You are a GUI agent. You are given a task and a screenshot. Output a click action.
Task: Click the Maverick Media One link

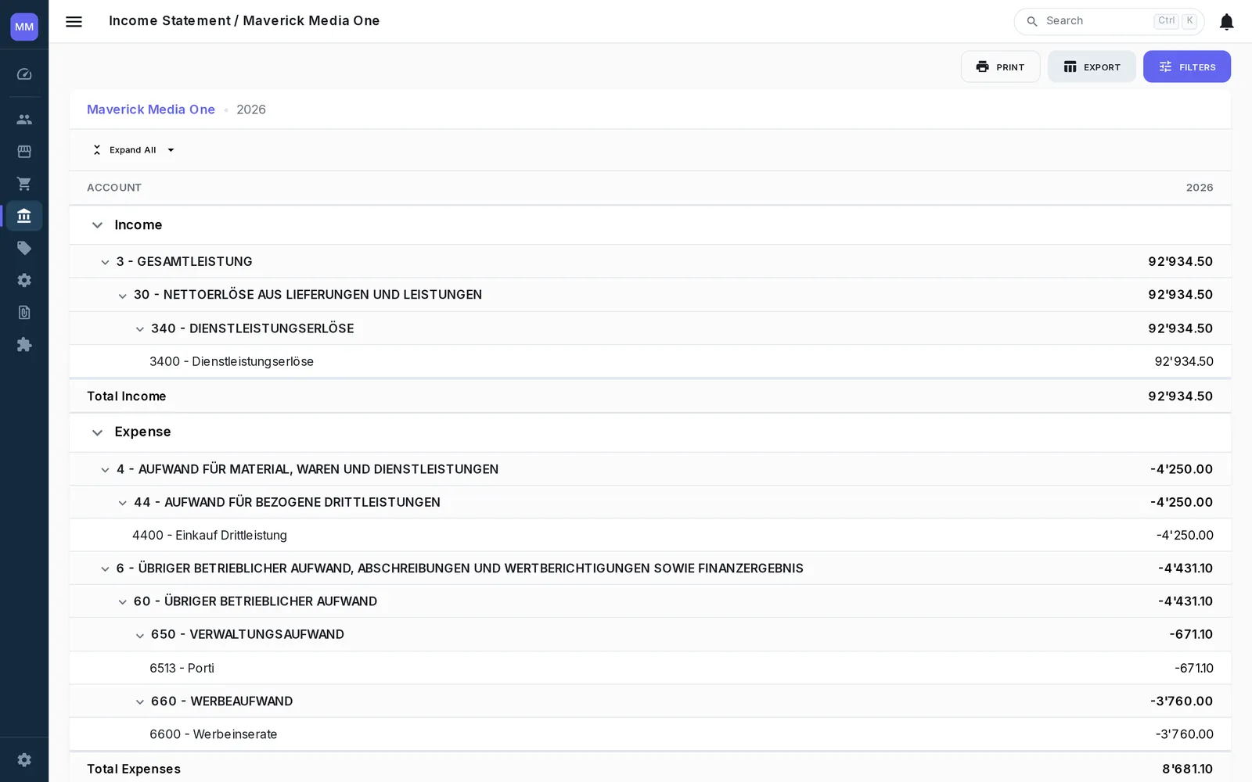(x=151, y=109)
